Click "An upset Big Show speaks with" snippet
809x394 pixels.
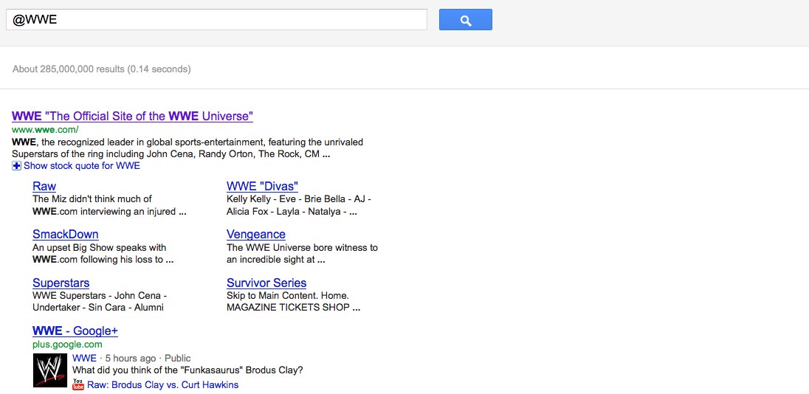(100, 247)
